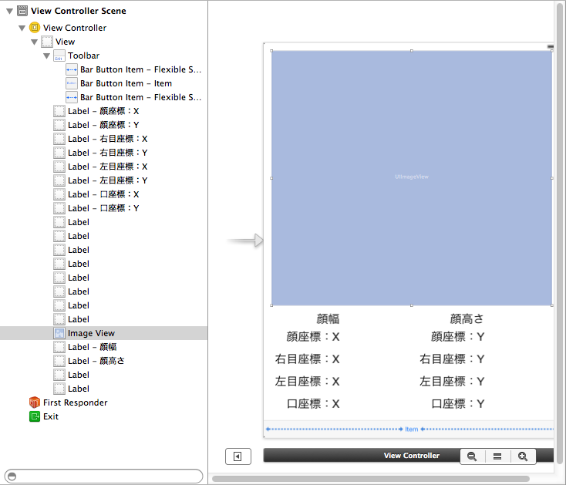Collapse the View Controller Scene group
Image resolution: width=566 pixels, height=485 pixels.
coord(8,12)
